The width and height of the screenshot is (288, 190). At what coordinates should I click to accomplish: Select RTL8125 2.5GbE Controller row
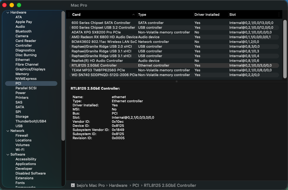point(174,66)
